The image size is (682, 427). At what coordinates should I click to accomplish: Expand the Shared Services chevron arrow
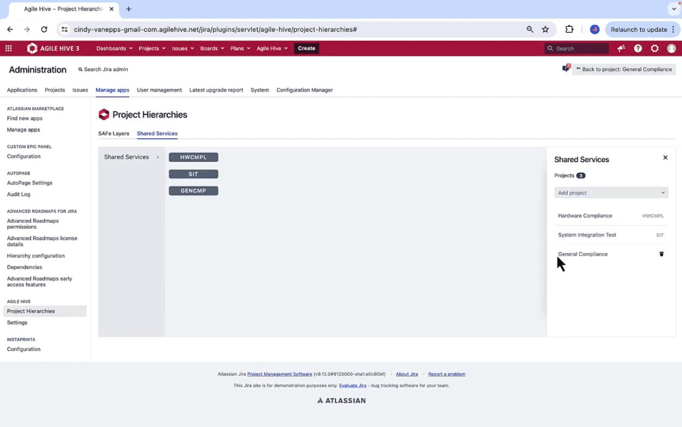click(158, 157)
